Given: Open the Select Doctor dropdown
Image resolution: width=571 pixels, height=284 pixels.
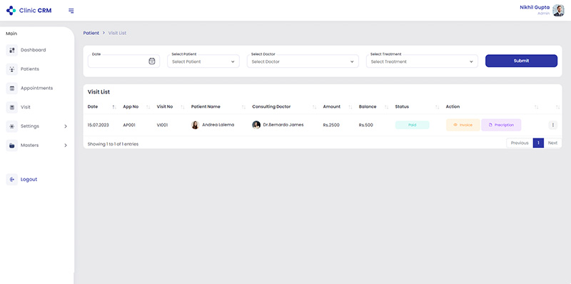Looking at the screenshot, I should tap(303, 61).
